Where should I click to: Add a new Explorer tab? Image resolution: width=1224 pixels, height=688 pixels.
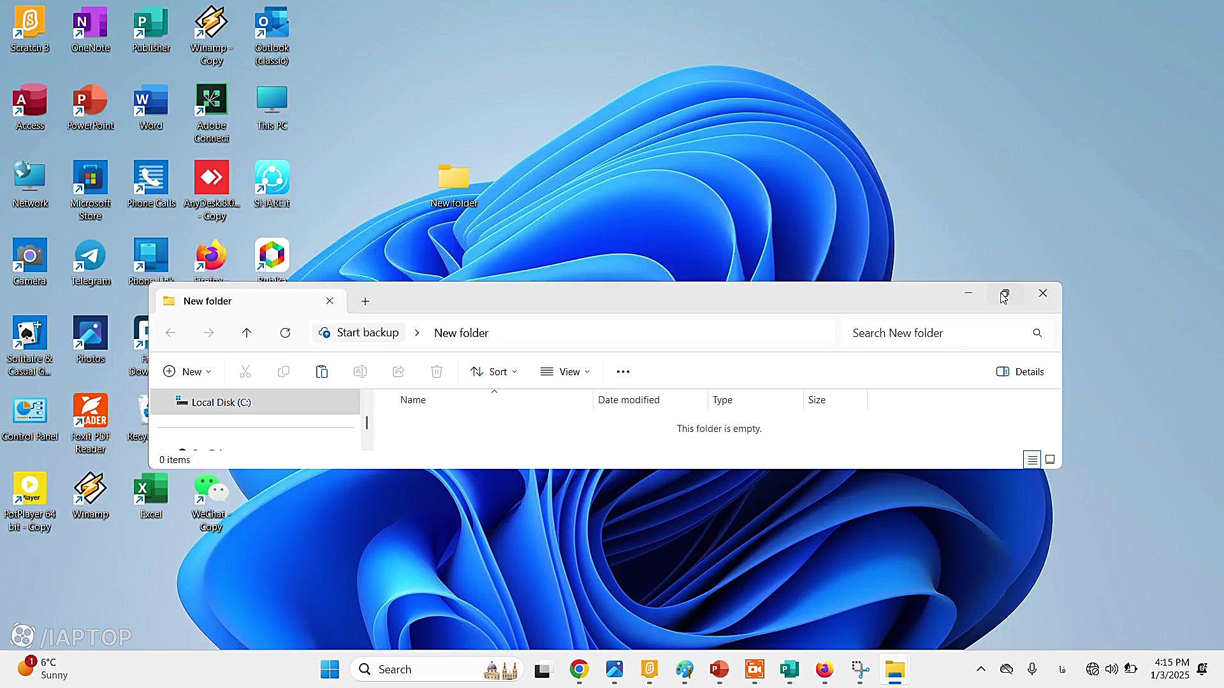[365, 301]
